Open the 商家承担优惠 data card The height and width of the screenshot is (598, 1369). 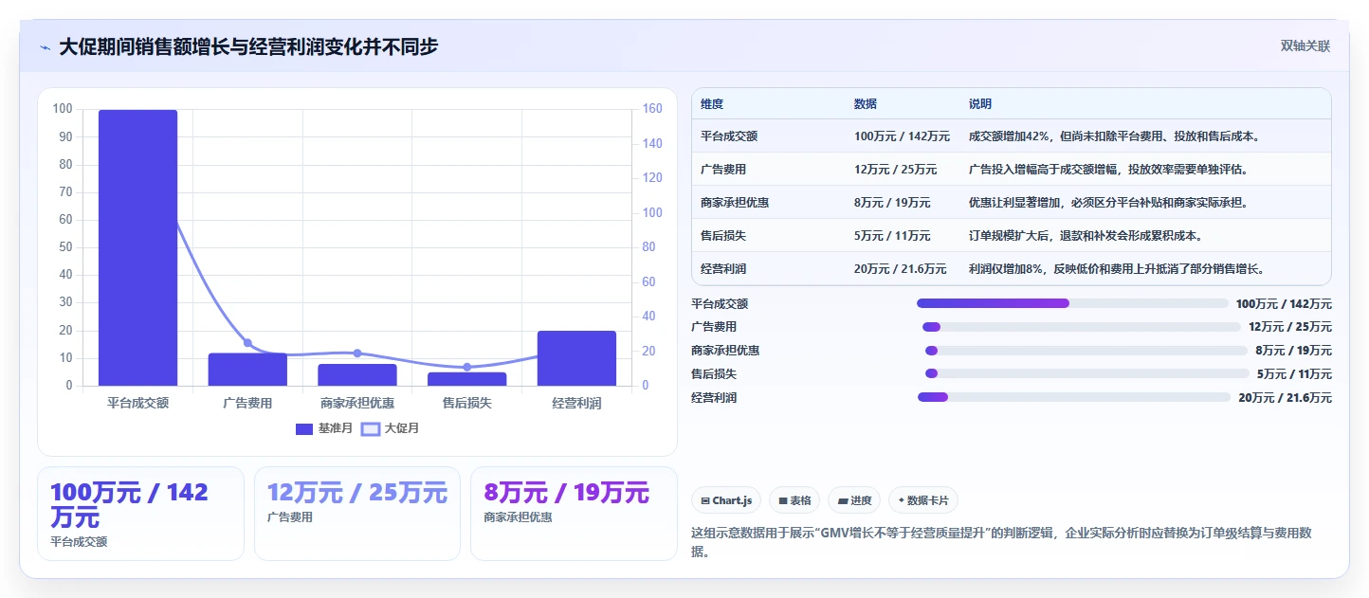tap(574, 514)
